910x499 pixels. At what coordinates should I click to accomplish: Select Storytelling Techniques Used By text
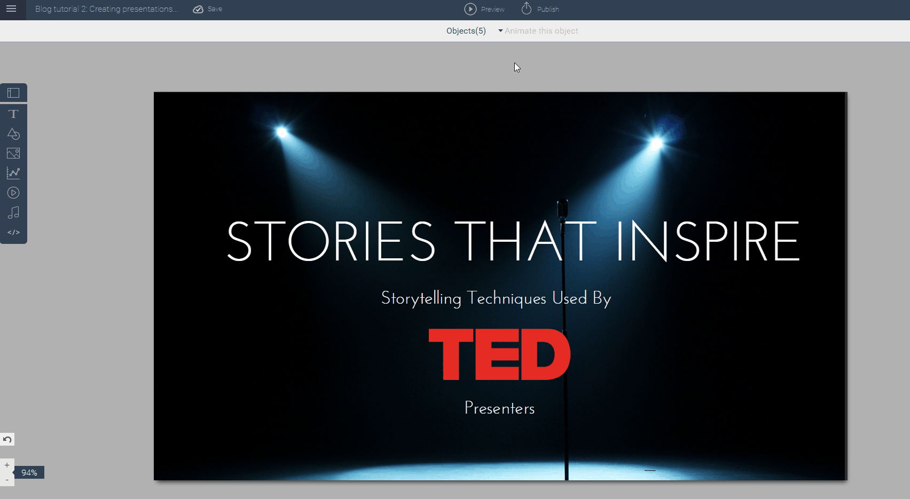pyautogui.click(x=496, y=298)
